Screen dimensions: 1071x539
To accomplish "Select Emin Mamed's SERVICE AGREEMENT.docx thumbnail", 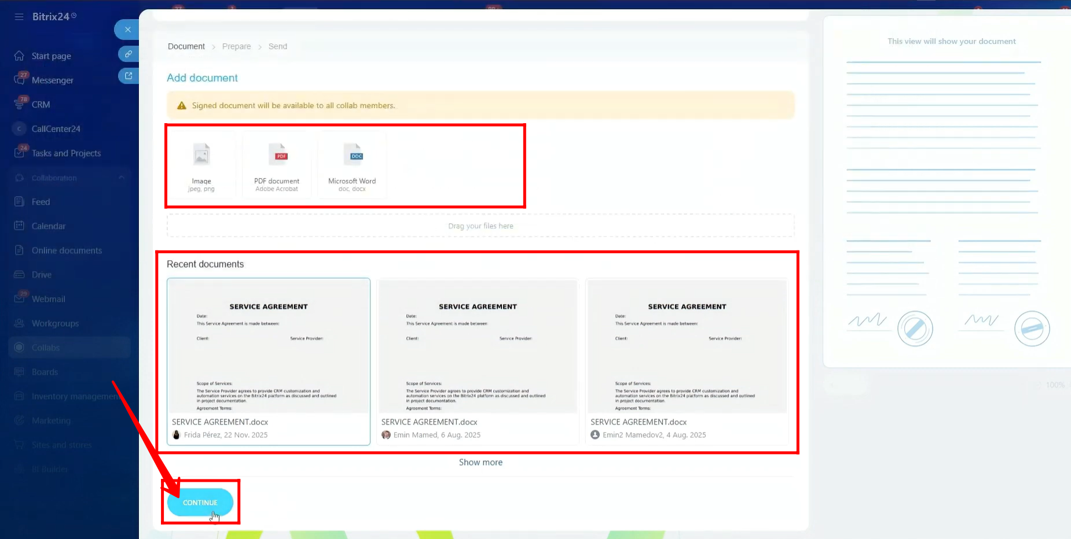I will click(478, 347).
